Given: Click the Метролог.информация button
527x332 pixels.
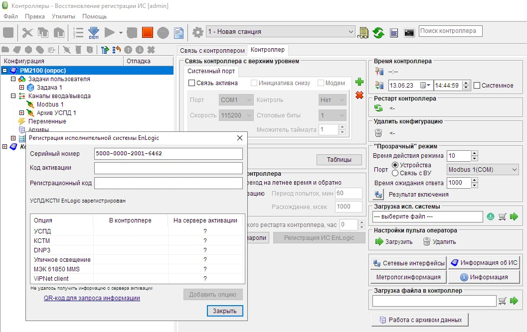Looking at the screenshot, I should click(409, 277).
